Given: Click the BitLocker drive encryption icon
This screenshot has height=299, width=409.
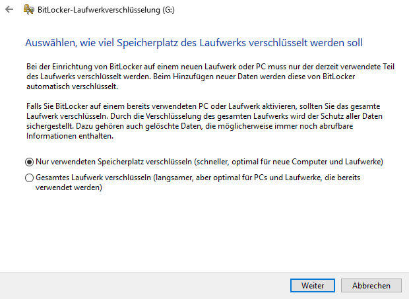Looking at the screenshot, I should pos(28,10).
